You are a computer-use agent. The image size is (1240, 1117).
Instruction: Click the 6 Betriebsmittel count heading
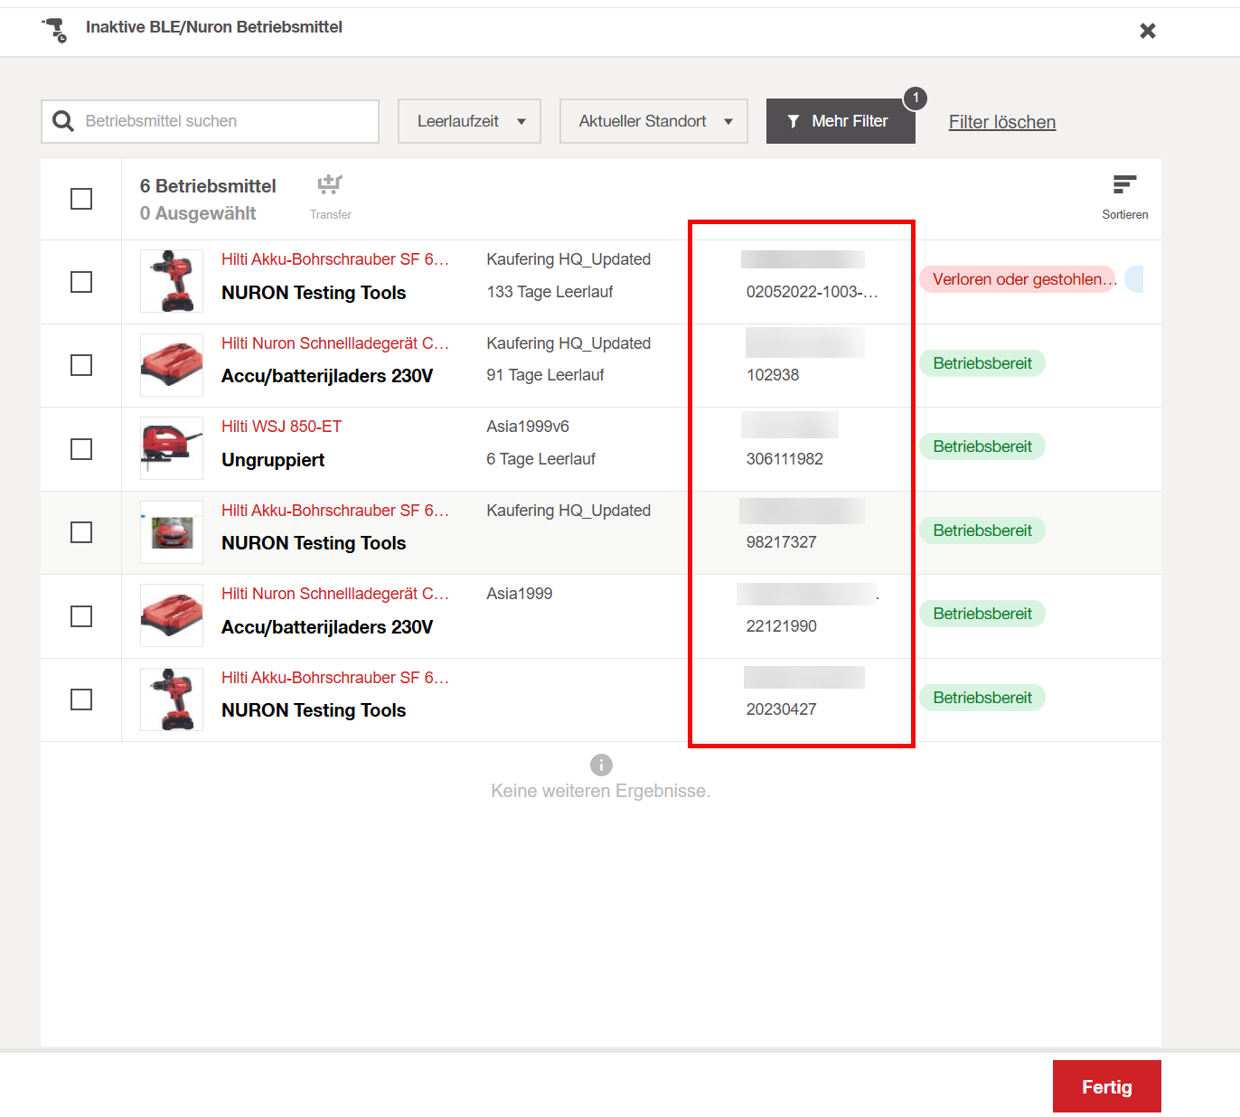point(208,186)
